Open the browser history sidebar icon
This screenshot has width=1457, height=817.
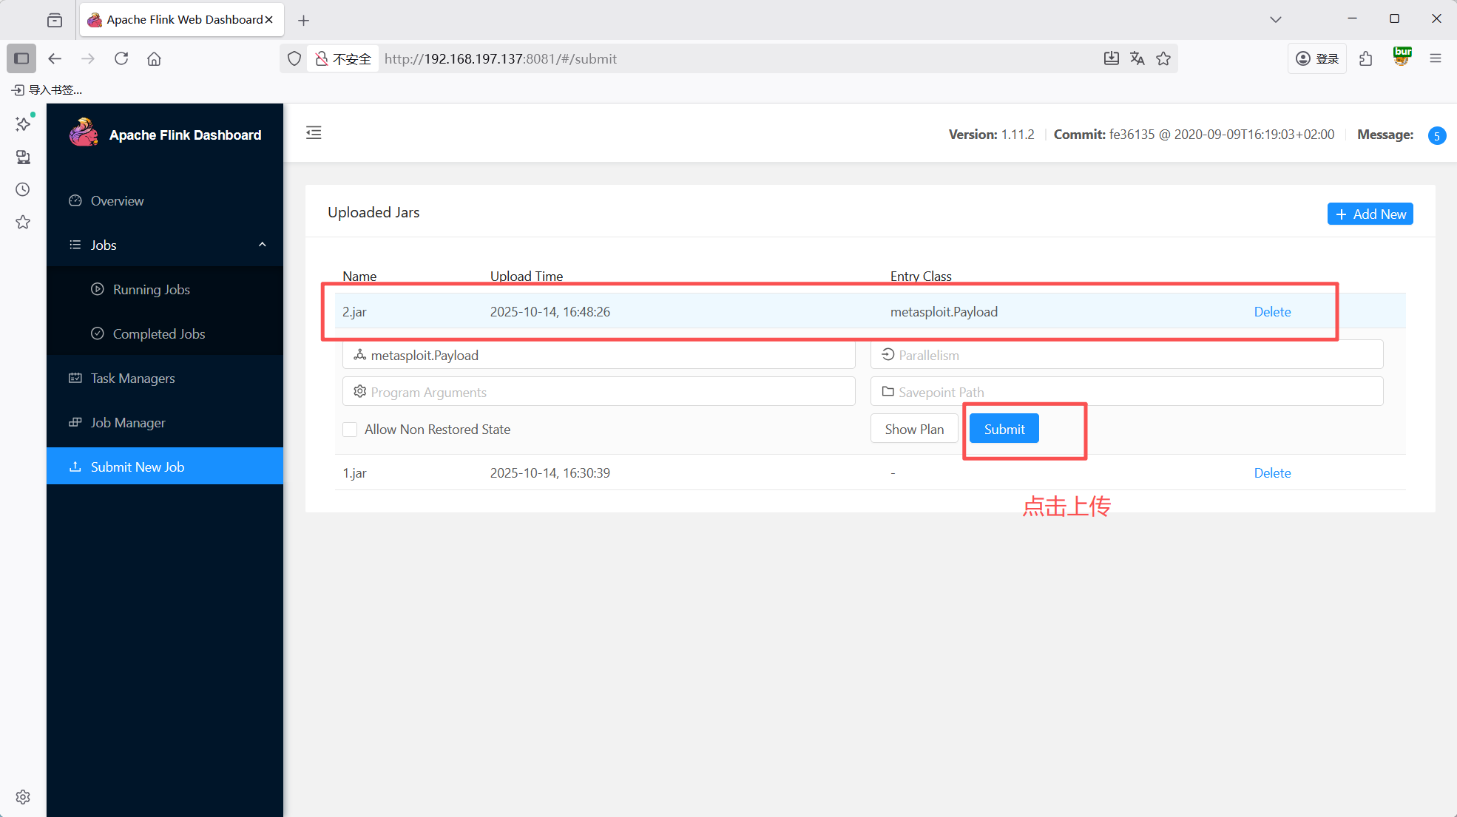23,189
